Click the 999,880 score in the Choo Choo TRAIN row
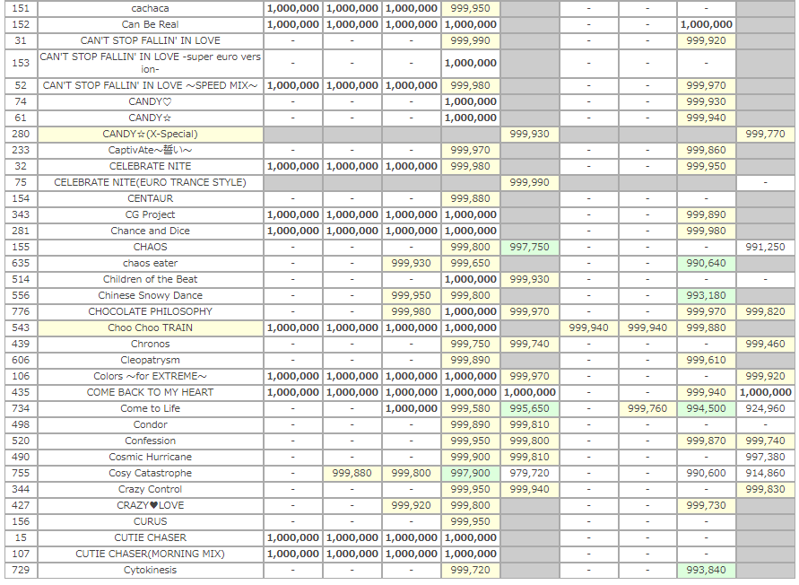799x585 pixels. (706, 328)
